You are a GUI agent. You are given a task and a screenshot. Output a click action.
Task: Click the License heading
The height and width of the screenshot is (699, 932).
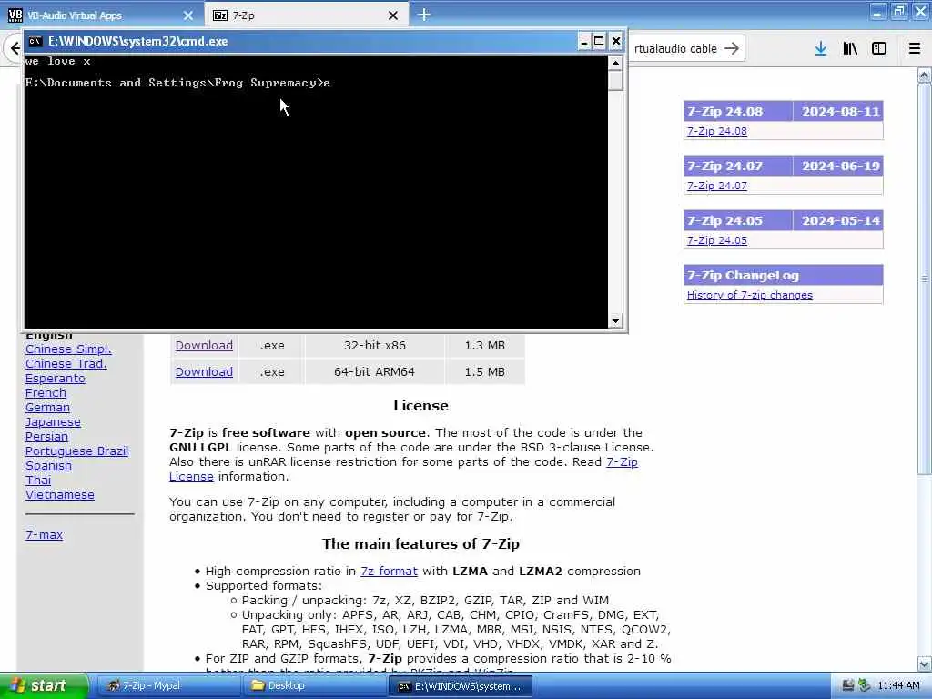click(420, 406)
